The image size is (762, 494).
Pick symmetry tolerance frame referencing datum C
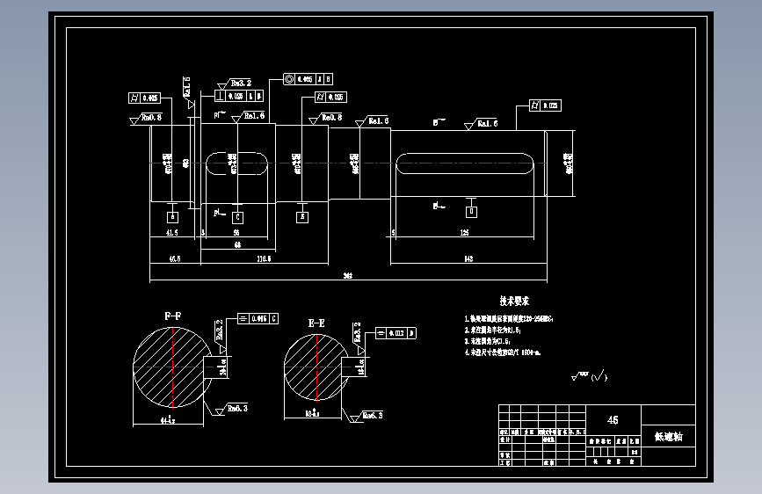click(258, 319)
